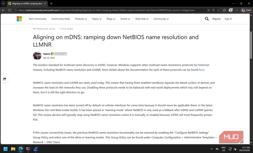
Task: Open File Explorer from taskbar
Action: click(x=13, y=149)
